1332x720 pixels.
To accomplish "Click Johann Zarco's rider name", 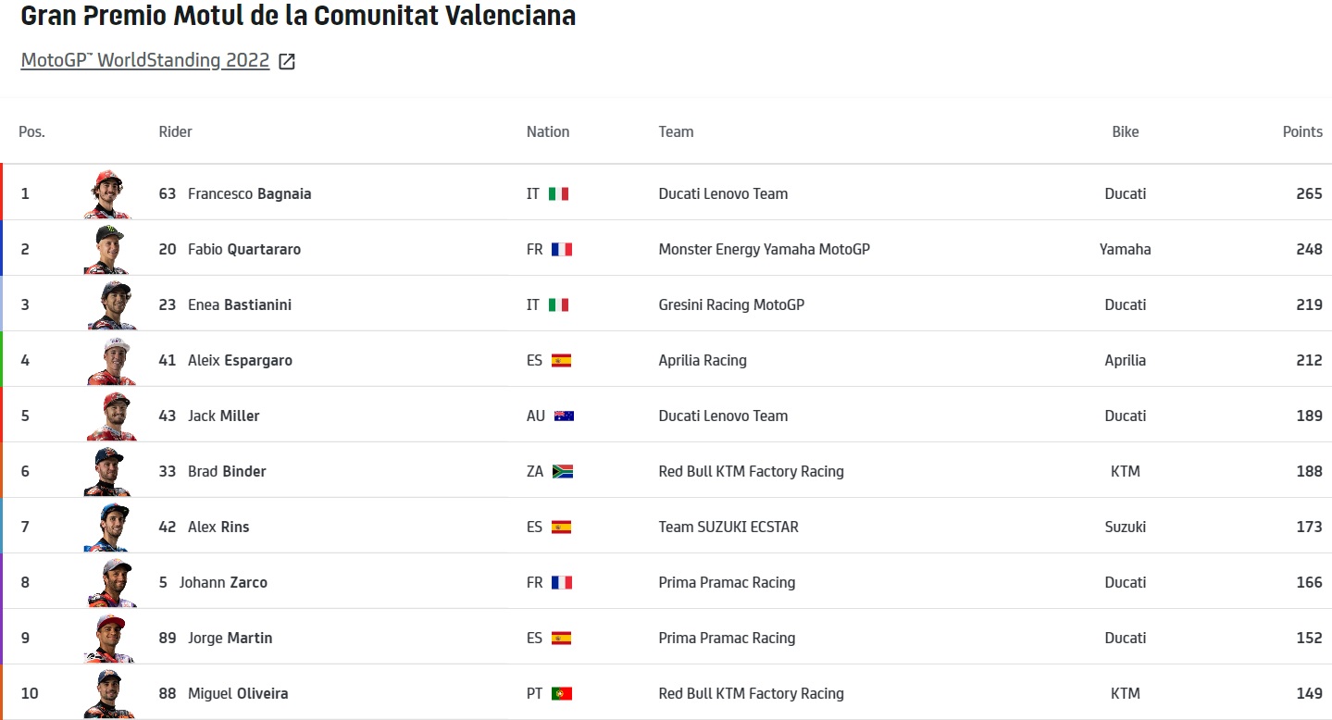I will [x=223, y=582].
